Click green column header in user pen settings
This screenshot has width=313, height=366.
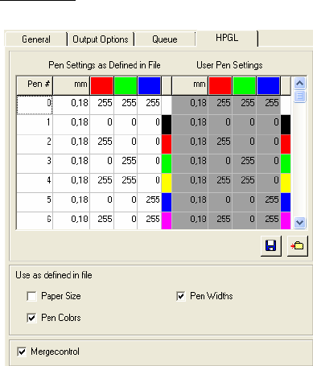[x=244, y=86]
